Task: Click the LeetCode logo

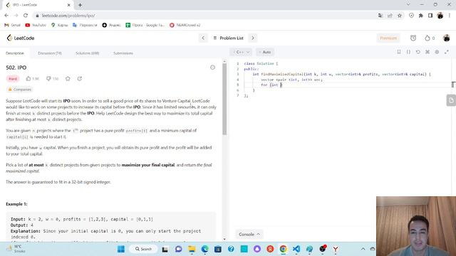Action: pyautogui.click(x=21, y=38)
